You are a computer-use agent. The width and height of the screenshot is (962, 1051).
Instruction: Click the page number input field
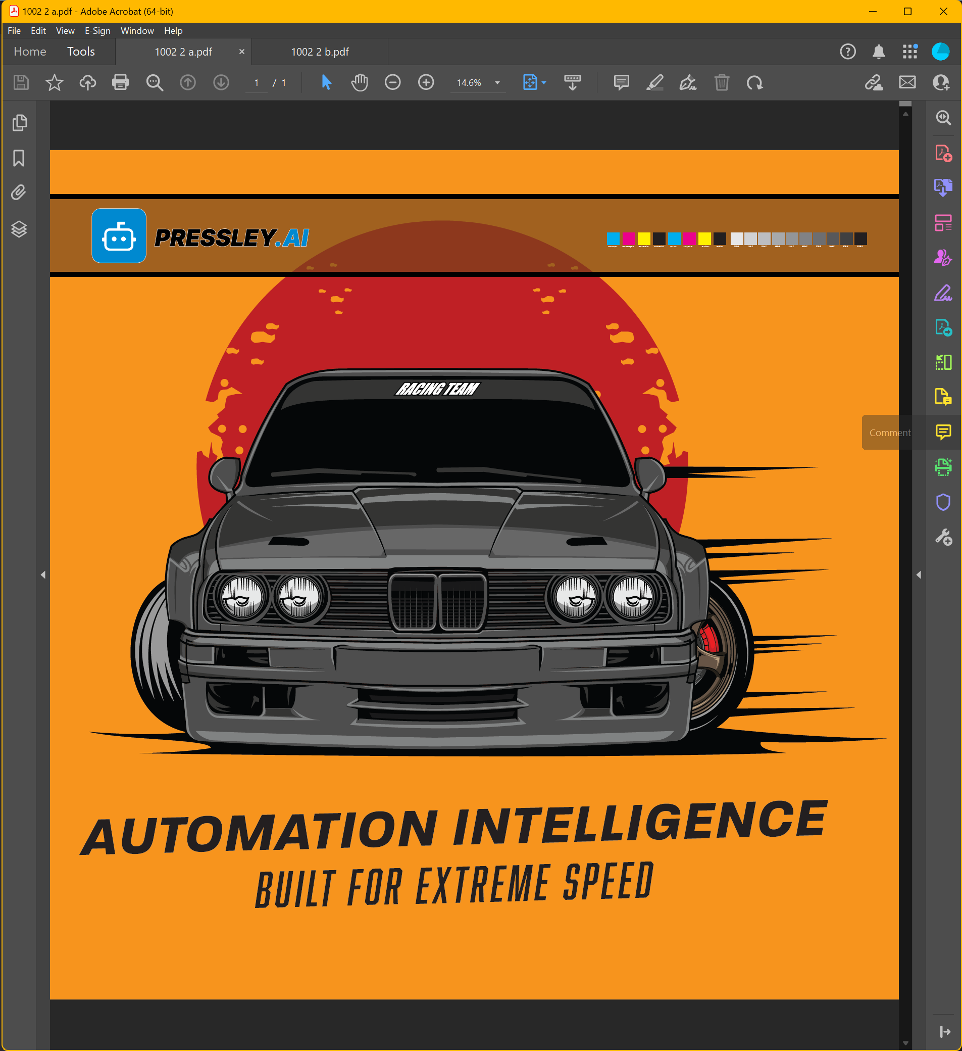257,83
